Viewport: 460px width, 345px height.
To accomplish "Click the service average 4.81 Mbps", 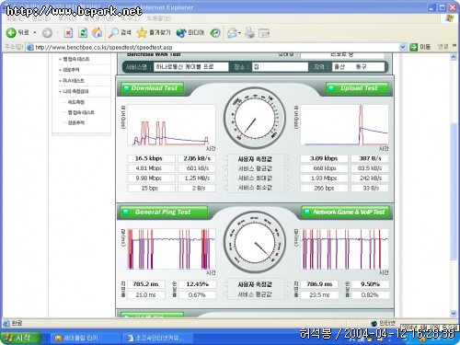I will [151, 168].
